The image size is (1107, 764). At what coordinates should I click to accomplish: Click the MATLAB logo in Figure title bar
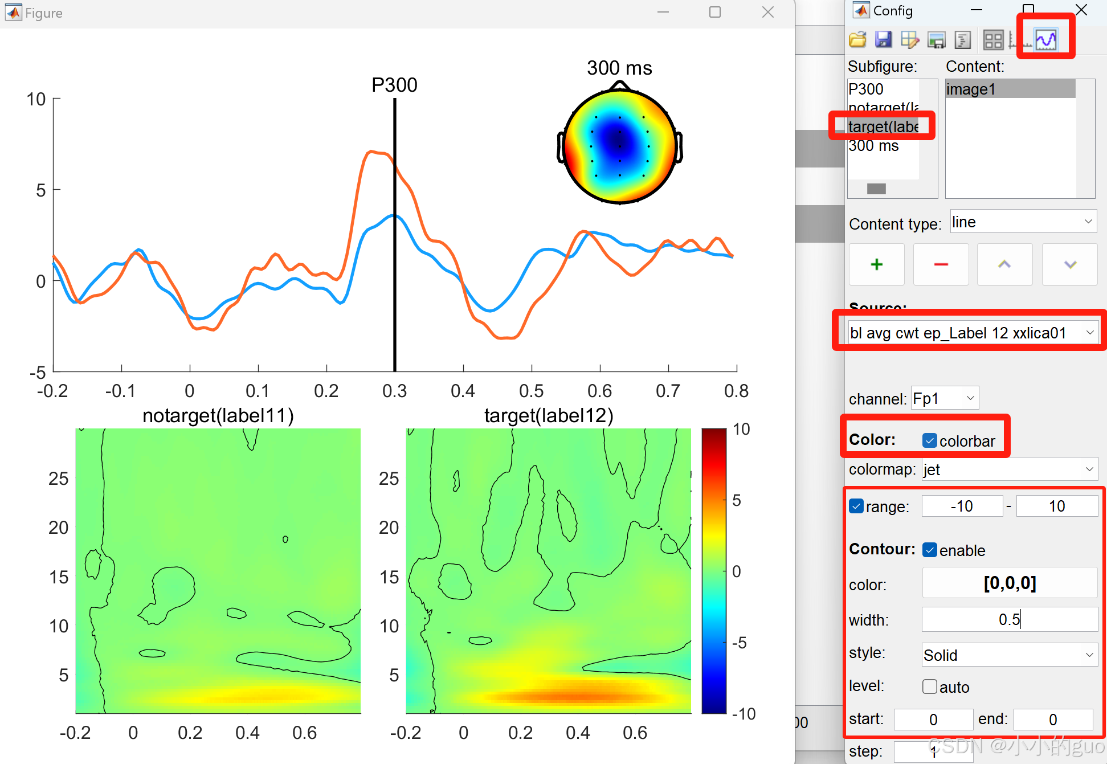14,12
